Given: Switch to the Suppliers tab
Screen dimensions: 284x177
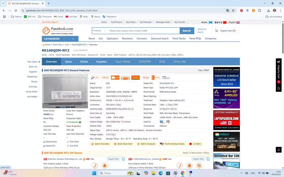Looking at the screenshot, I should tap(101, 62).
